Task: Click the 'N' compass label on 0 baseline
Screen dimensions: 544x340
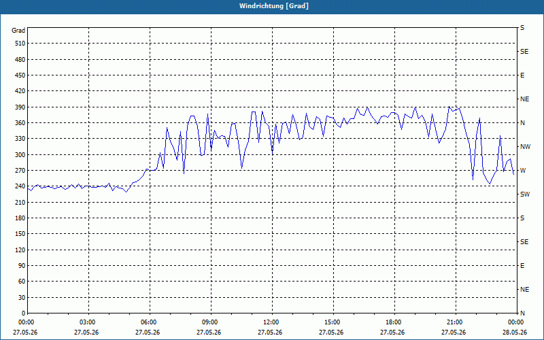Action: 523,313
